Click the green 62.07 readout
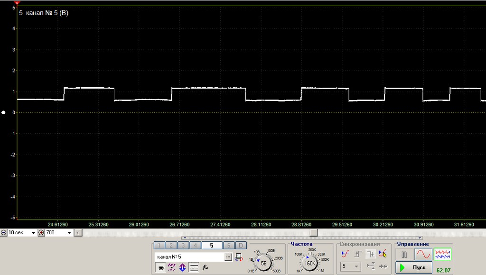The width and height of the screenshot is (486, 275). pyautogui.click(x=444, y=270)
